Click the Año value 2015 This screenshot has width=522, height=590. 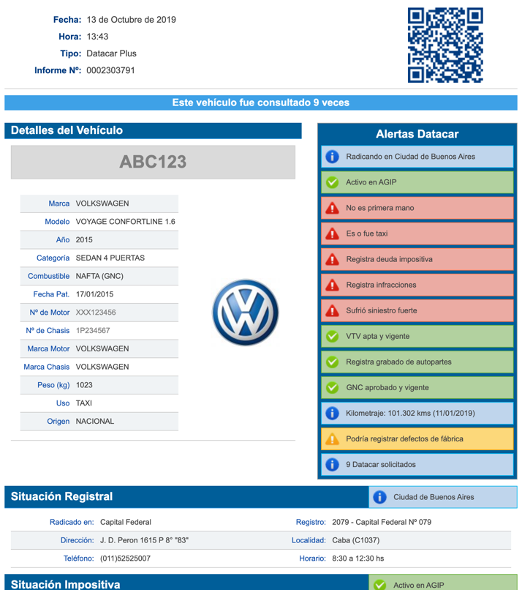[84, 239]
